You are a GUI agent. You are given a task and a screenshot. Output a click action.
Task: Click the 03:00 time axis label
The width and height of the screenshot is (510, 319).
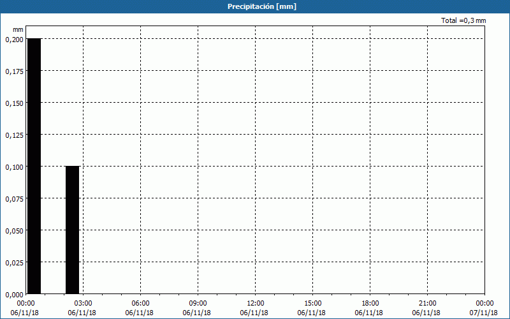coord(84,304)
